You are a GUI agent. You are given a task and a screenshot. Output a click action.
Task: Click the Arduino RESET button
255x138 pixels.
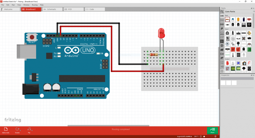32,37
